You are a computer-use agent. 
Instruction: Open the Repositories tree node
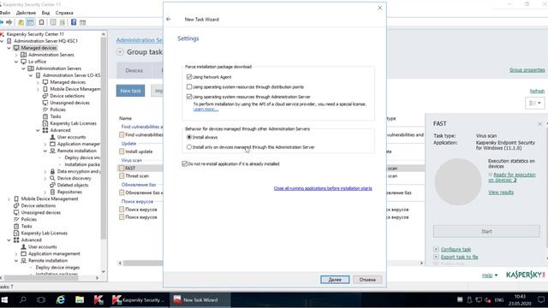pyautogui.click(x=69, y=192)
